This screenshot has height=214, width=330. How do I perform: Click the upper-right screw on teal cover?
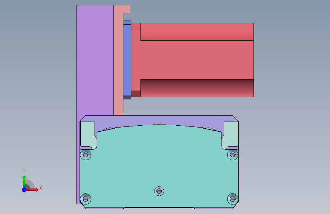click(233, 155)
